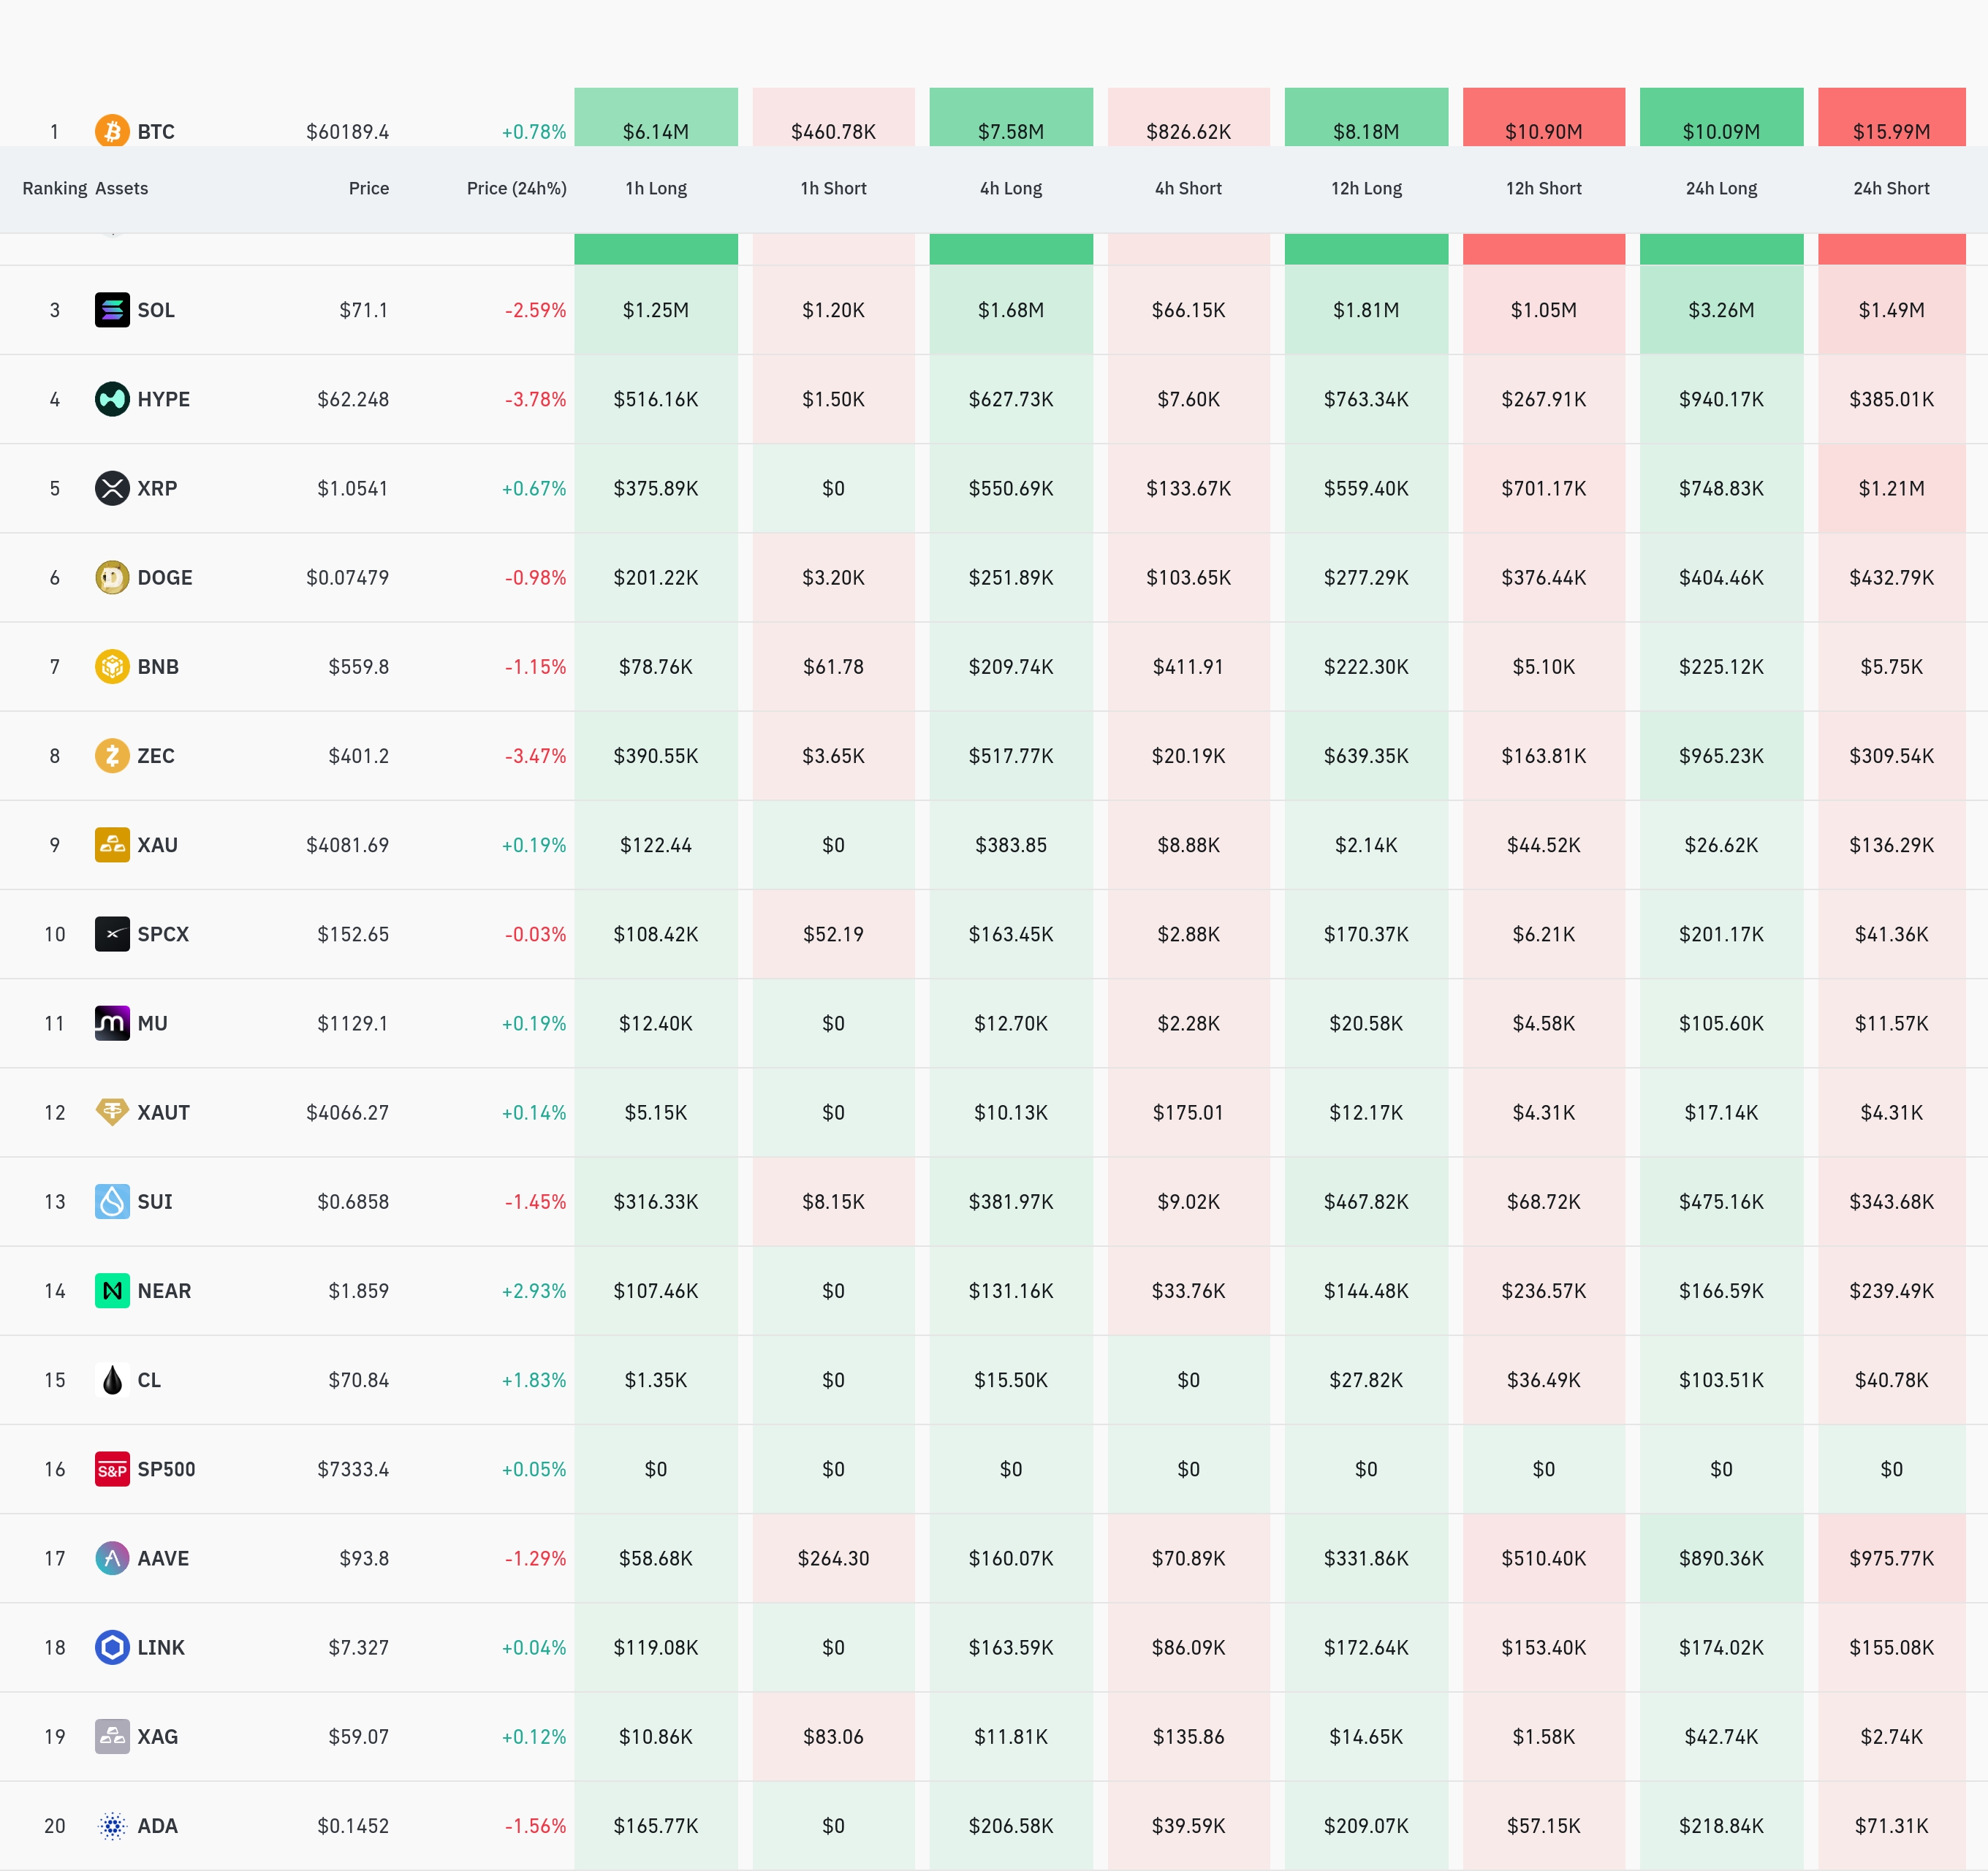Click the NEAR green logo icon

point(112,1290)
